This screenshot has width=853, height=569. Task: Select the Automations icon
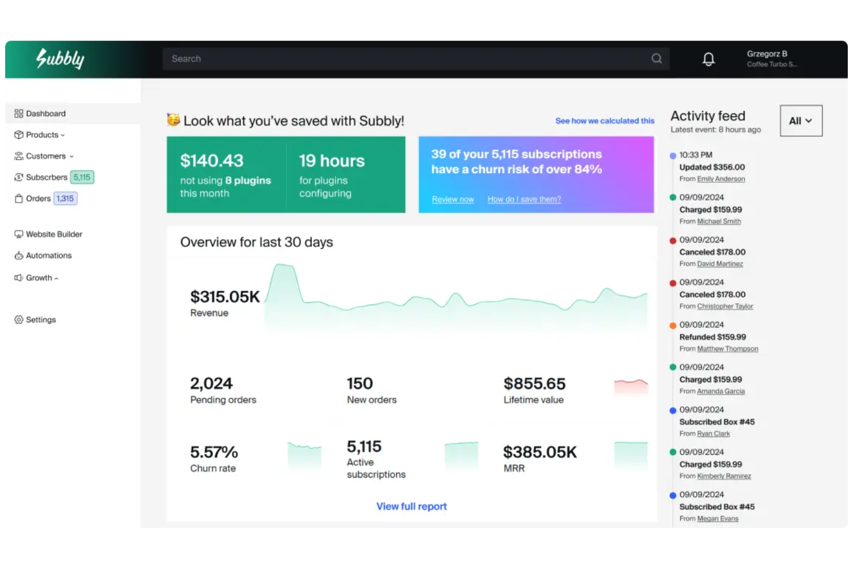coord(18,255)
